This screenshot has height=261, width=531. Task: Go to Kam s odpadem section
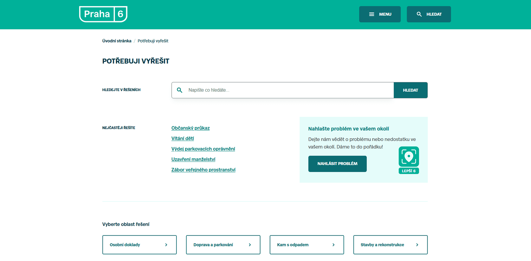pos(293,245)
